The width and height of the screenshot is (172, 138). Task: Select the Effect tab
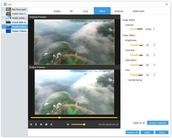click(102, 11)
